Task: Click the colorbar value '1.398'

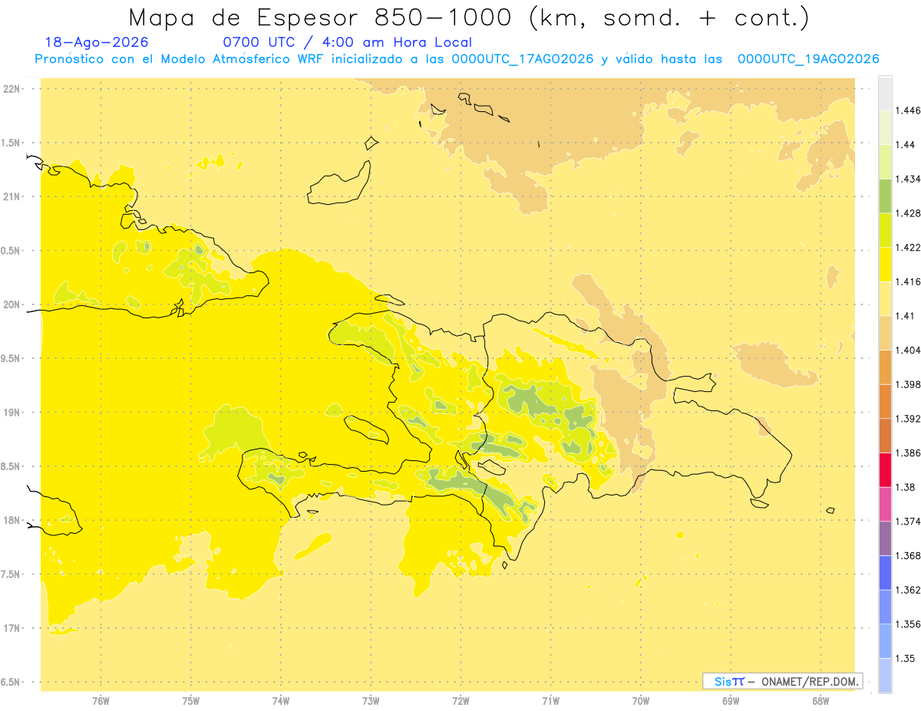Action: [907, 384]
